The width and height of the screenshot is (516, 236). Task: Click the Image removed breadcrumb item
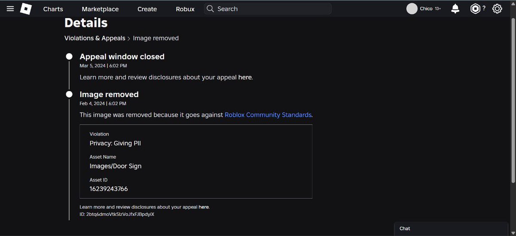(x=156, y=38)
